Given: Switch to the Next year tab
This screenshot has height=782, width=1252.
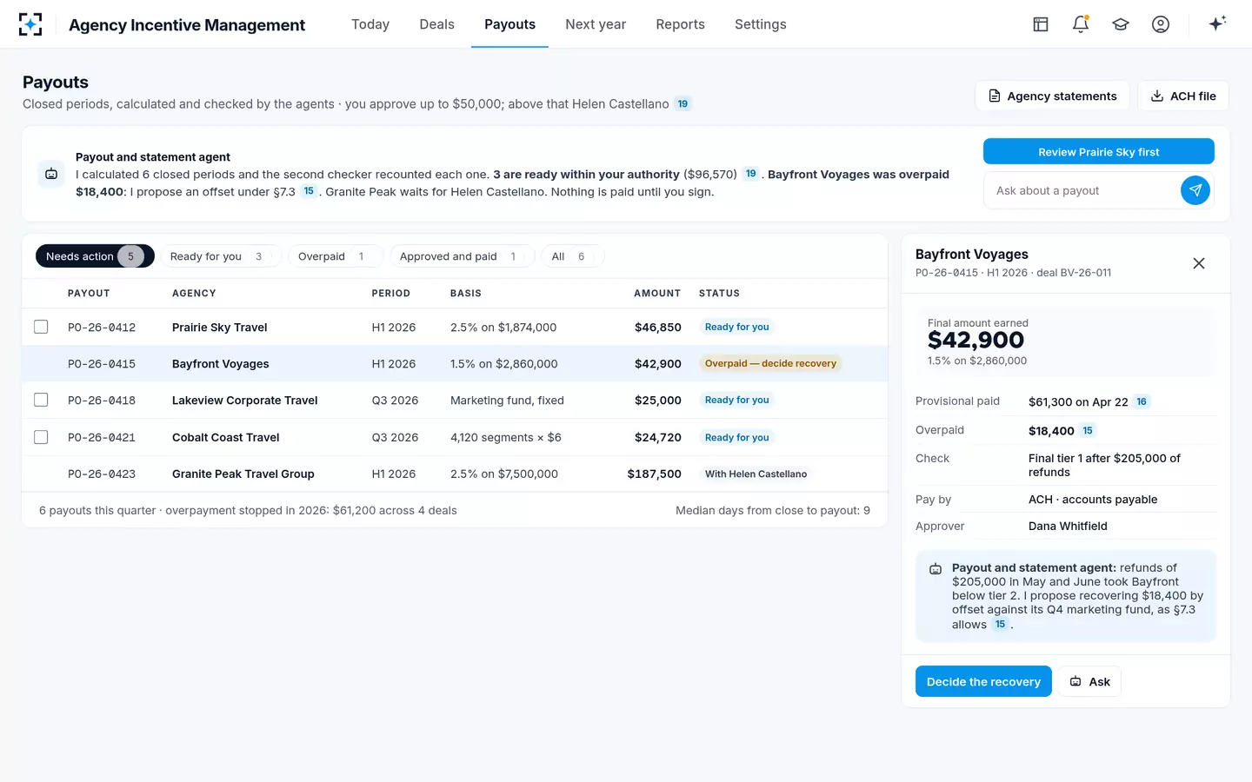Looking at the screenshot, I should click(x=596, y=24).
